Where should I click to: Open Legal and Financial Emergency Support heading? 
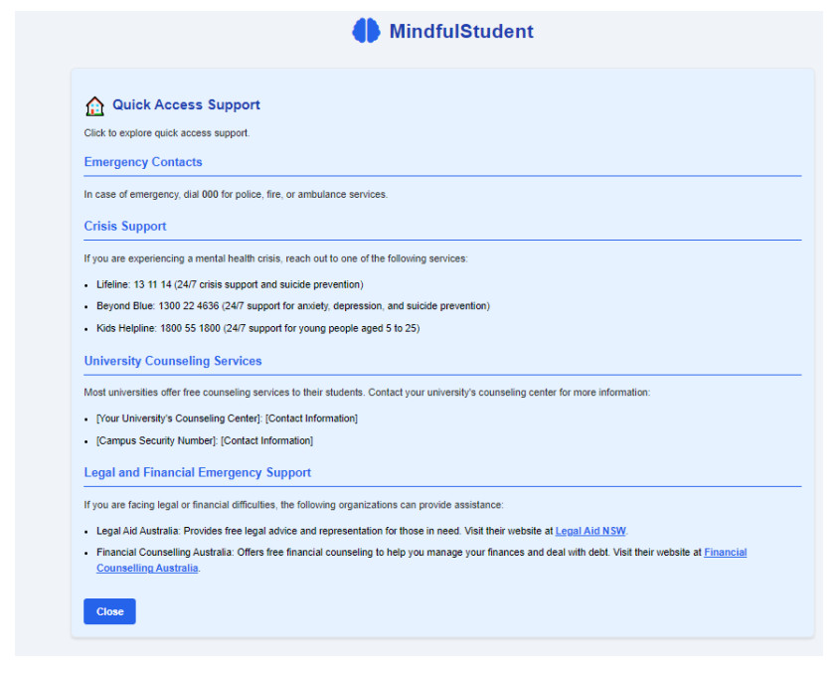[198, 472]
